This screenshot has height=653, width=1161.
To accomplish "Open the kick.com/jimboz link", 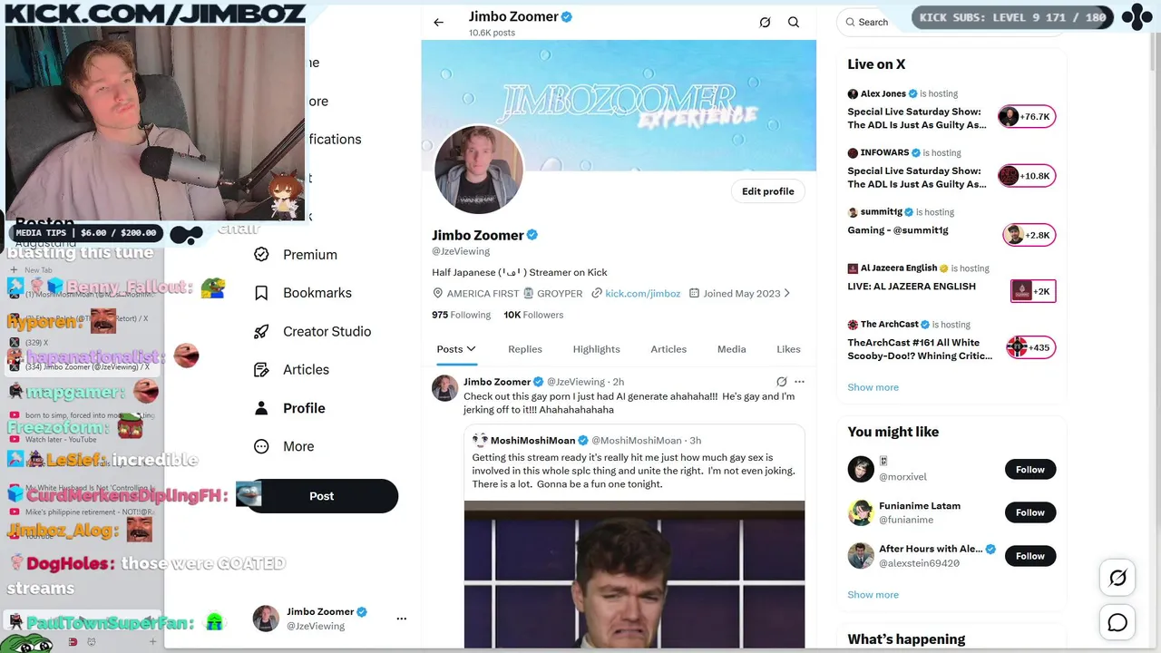I will coord(642,294).
